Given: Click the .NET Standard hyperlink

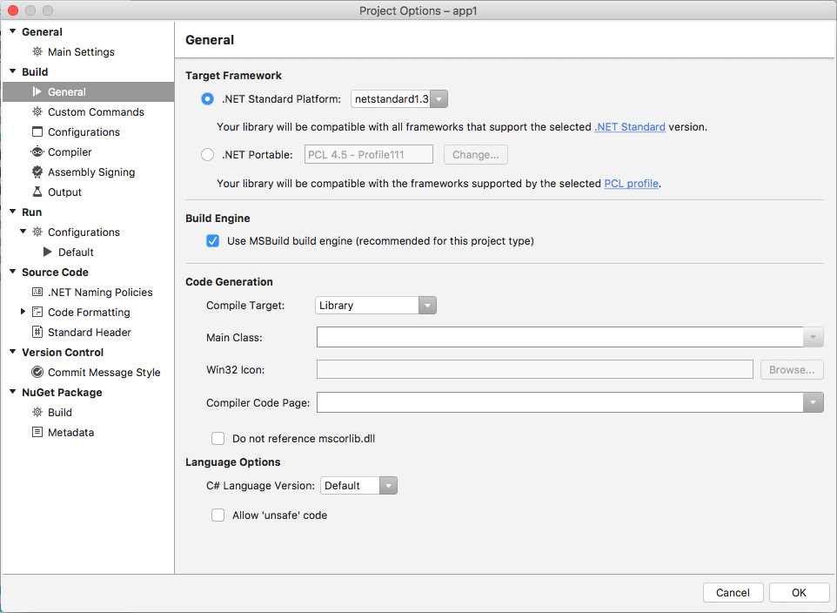Looking at the screenshot, I should [630, 126].
